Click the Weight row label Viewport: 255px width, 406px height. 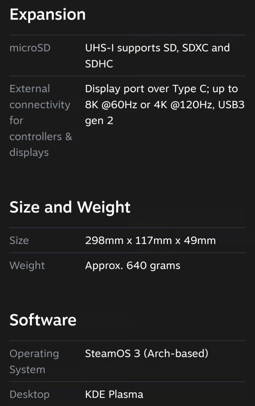click(x=27, y=265)
